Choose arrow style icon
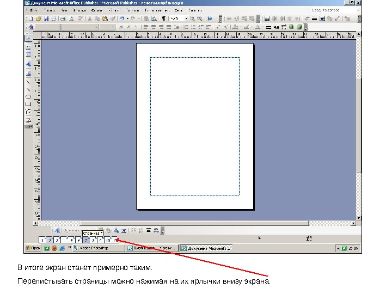Viewport: 392px width, 294px height. pos(284,27)
